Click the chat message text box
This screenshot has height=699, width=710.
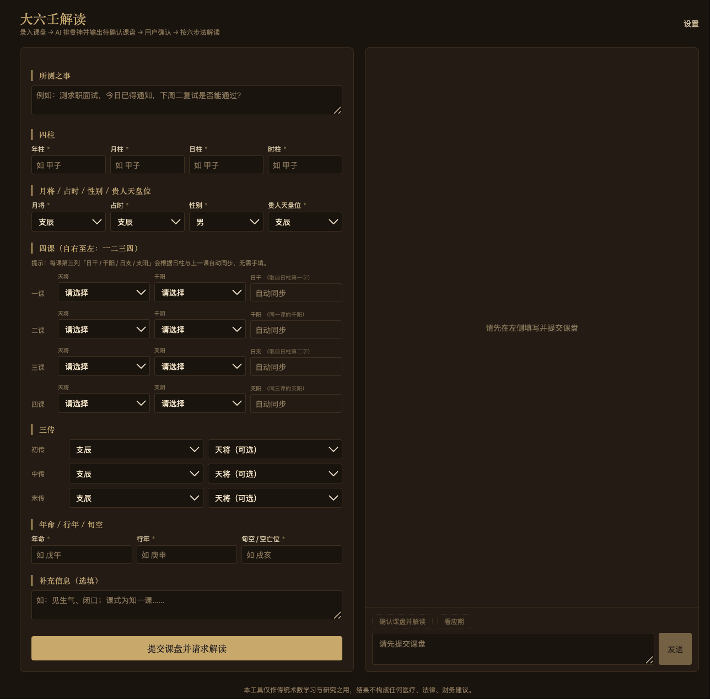click(x=513, y=649)
